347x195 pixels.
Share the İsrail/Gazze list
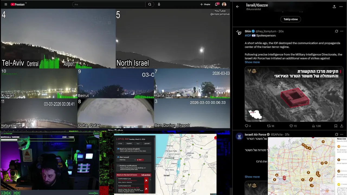(x=334, y=6)
